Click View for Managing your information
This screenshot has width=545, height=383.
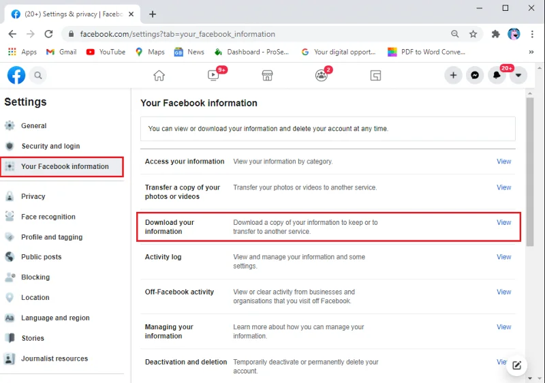point(503,327)
